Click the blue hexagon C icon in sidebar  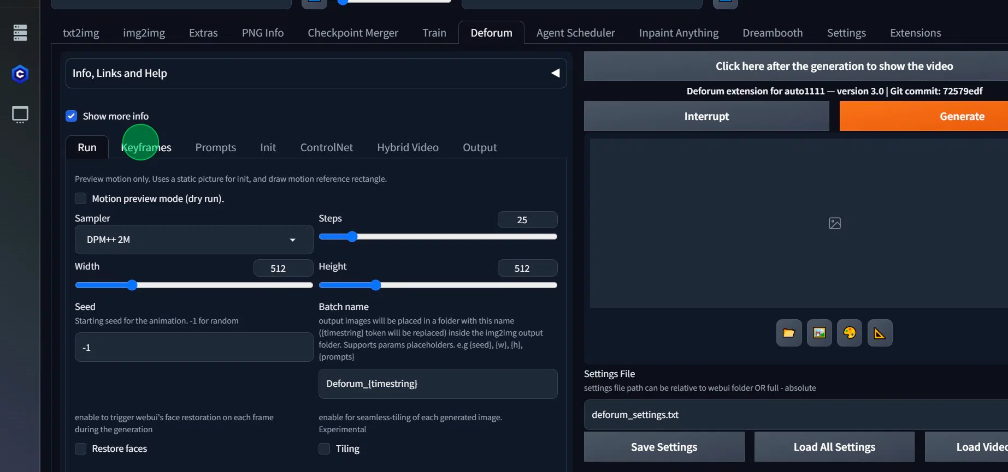tap(20, 74)
